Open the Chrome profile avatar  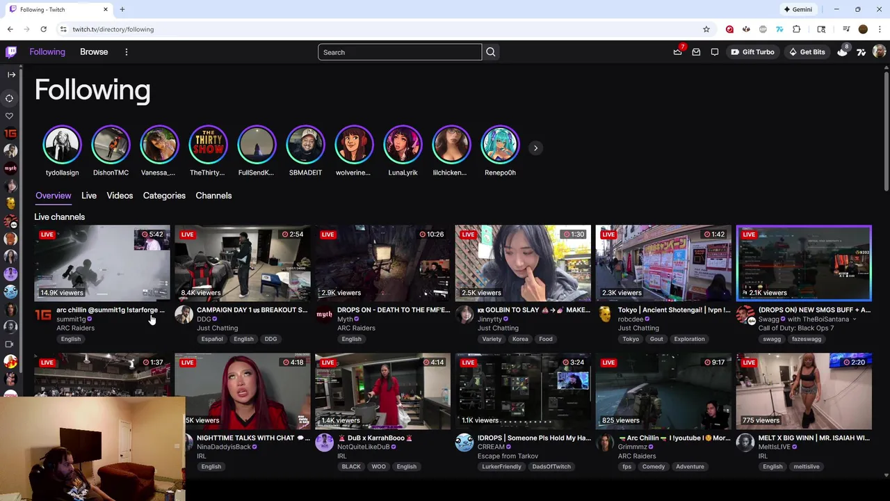coord(863,29)
